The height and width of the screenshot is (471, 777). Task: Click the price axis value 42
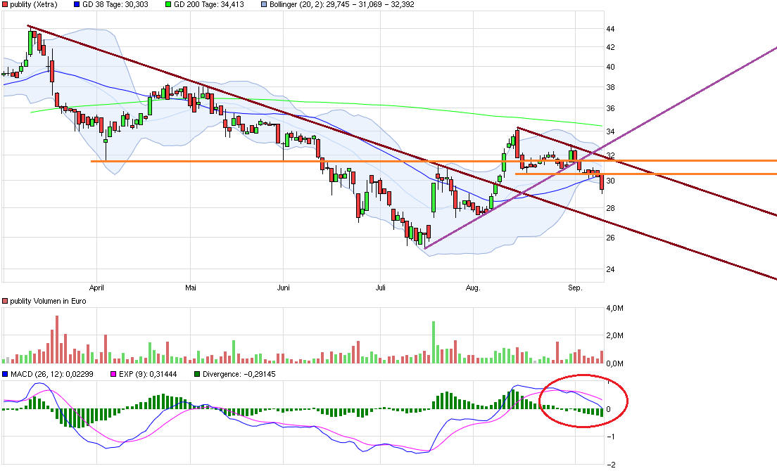pos(610,48)
